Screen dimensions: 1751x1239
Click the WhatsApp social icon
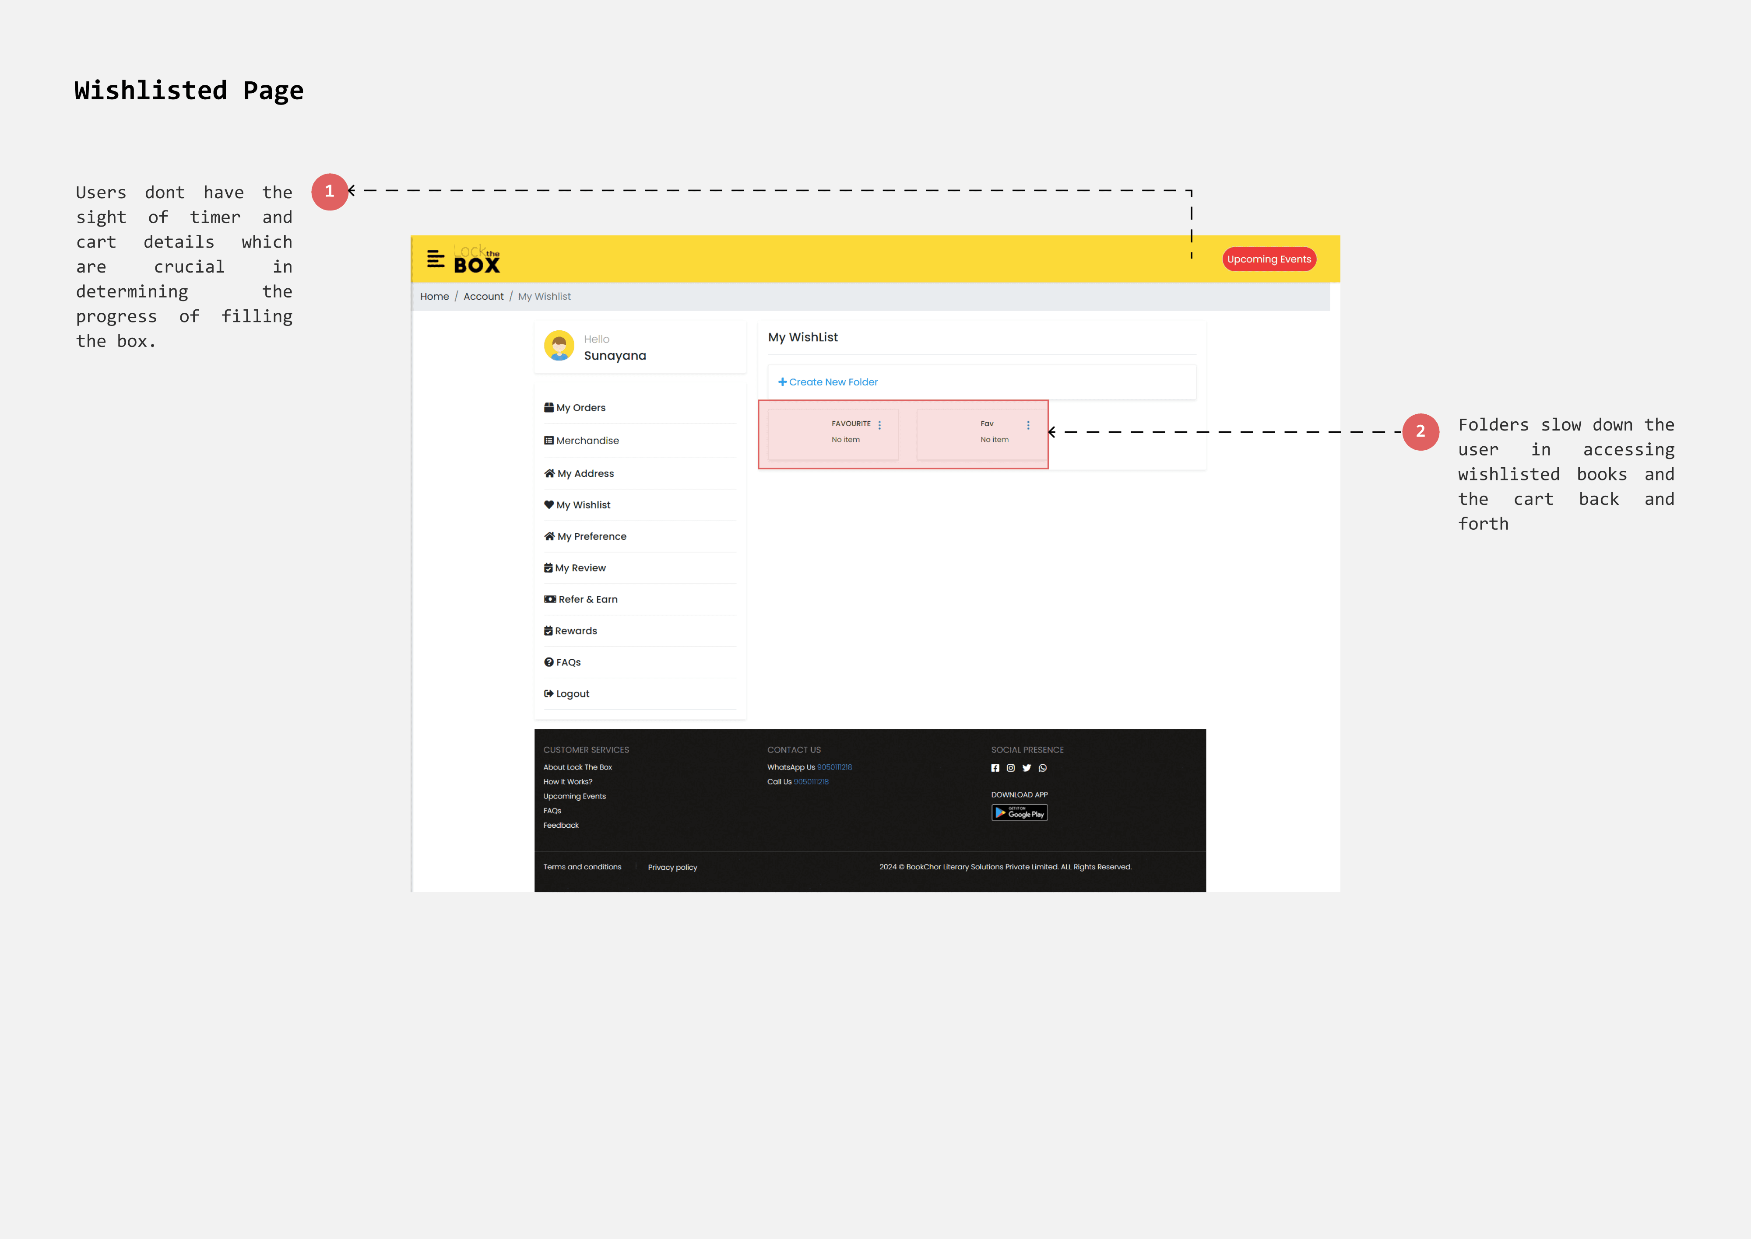1043,768
